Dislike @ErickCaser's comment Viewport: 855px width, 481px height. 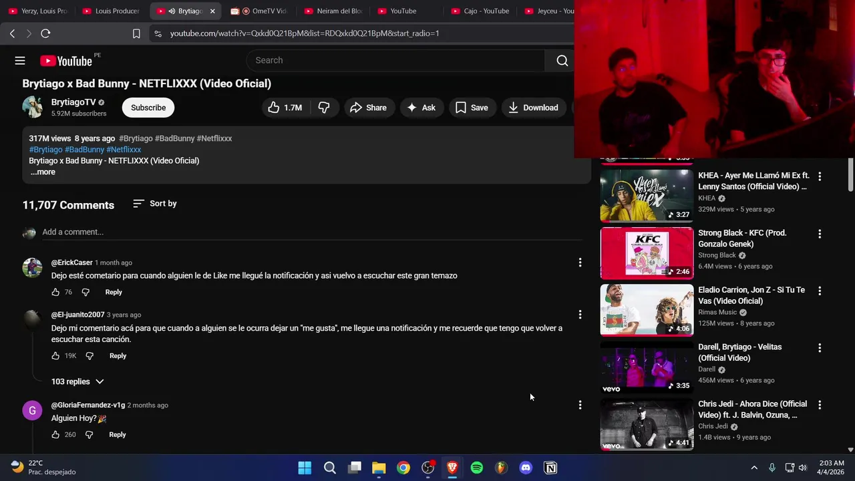(85, 292)
